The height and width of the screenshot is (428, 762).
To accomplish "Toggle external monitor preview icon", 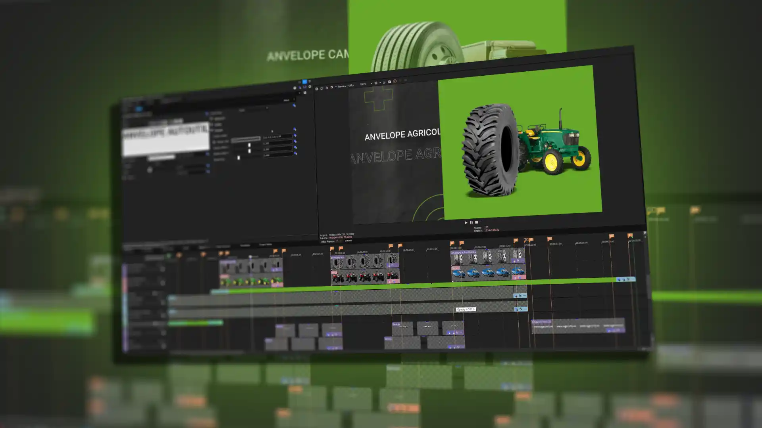I will click(x=322, y=88).
